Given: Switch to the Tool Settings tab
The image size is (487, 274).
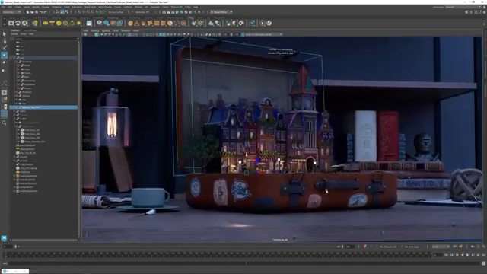Looking at the screenshot, I should [x=30, y=30].
